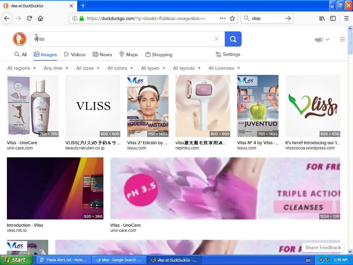Expand the All colors filter
The image size is (353, 265).
click(x=120, y=68)
